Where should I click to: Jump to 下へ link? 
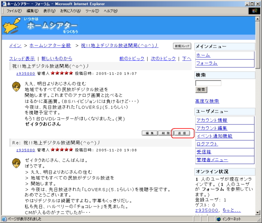[186, 58]
